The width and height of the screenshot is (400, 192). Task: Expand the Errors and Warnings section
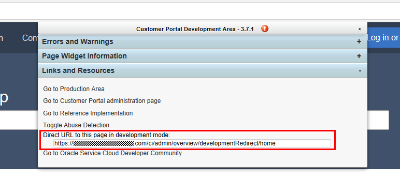[x=203, y=41]
